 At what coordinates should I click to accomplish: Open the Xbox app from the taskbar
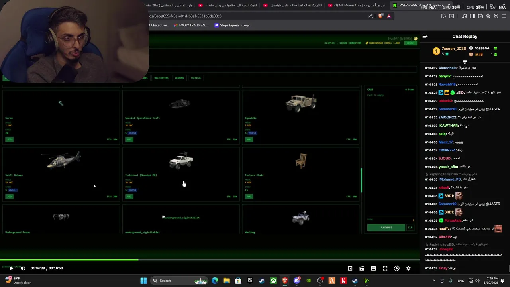[x=273, y=281]
